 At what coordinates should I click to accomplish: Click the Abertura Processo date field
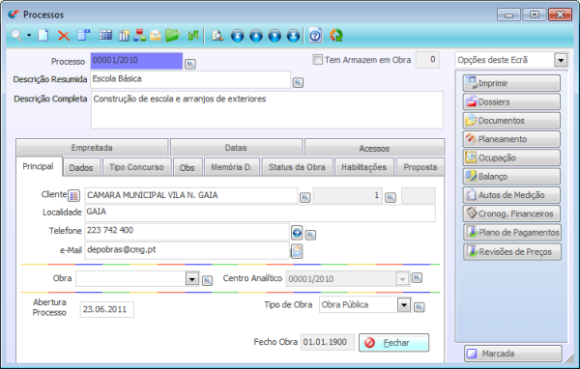pyautogui.click(x=107, y=309)
